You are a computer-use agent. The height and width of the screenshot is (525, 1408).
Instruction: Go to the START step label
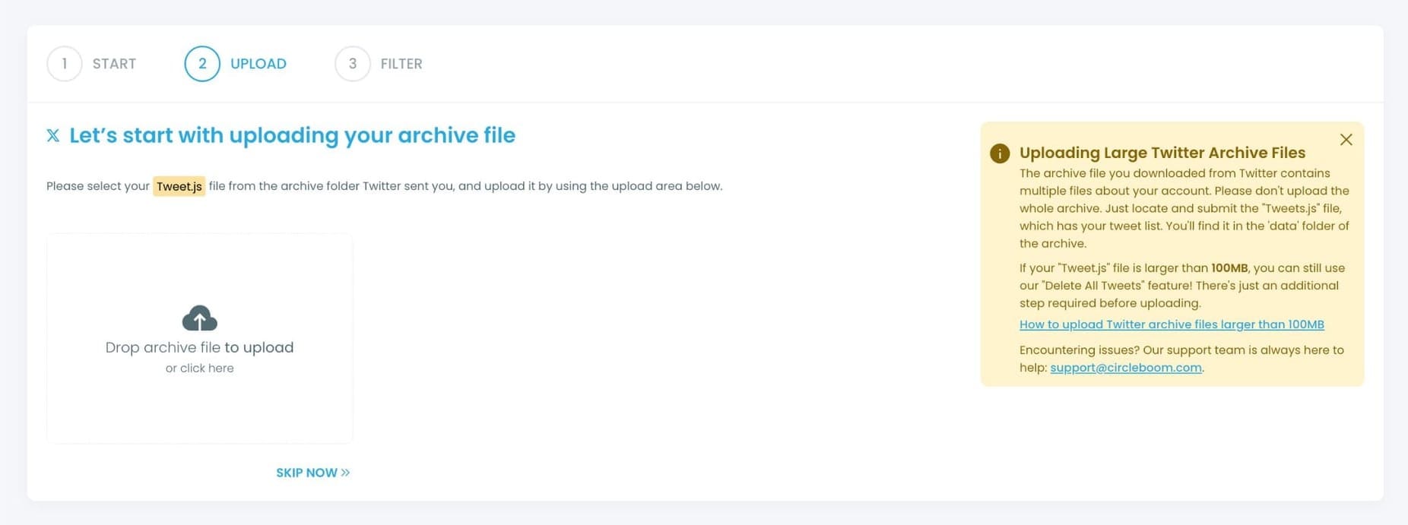pyautogui.click(x=114, y=64)
